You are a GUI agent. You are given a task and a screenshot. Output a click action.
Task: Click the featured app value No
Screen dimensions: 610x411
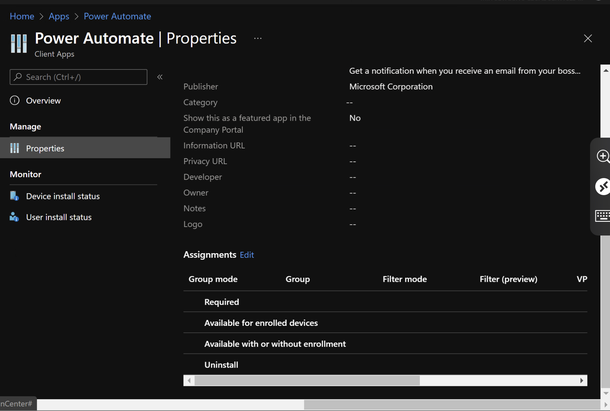point(355,118)
